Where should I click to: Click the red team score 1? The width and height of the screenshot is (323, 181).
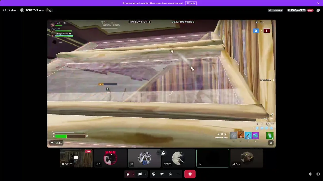[x=266, y=31]
